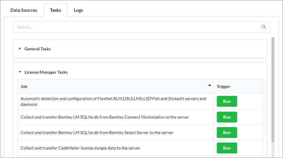Focus the Search text field
The width and height of the screenshot is (283, 158).
(137, 27)
